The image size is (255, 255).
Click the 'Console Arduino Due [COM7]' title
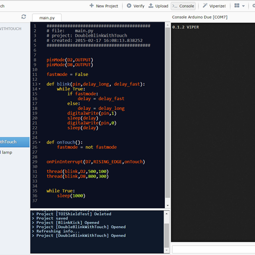[x=200, y=17]
